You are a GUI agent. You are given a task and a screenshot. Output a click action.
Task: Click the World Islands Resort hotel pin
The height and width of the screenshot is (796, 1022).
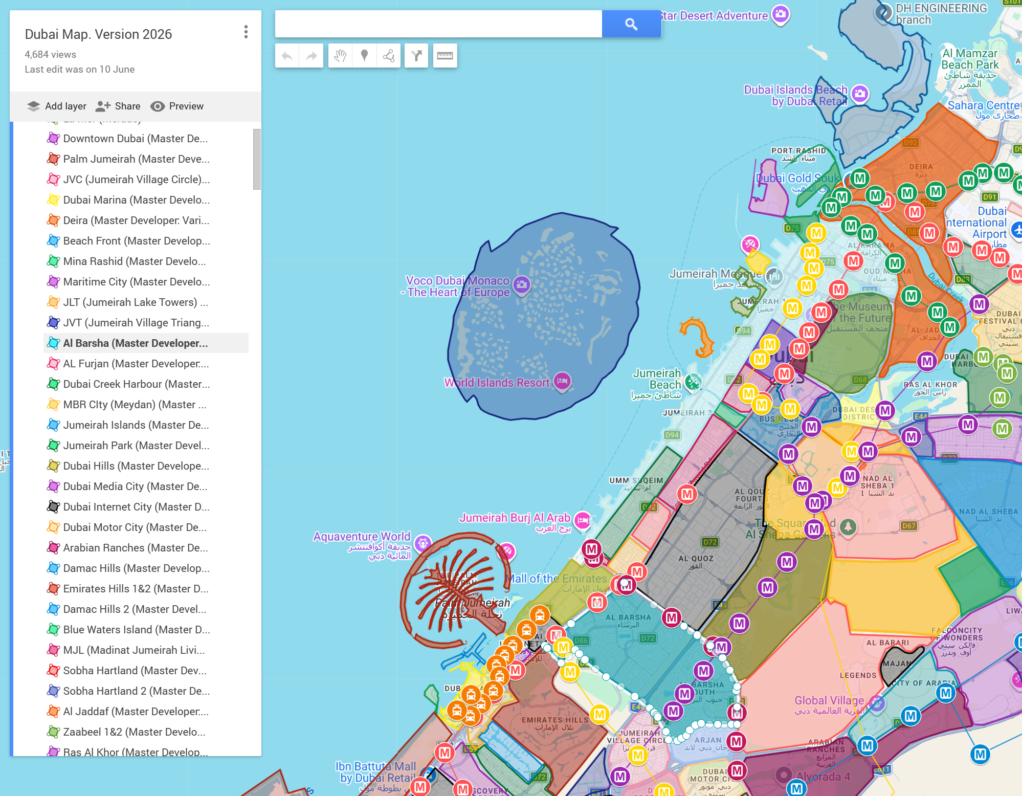[562, 381]
